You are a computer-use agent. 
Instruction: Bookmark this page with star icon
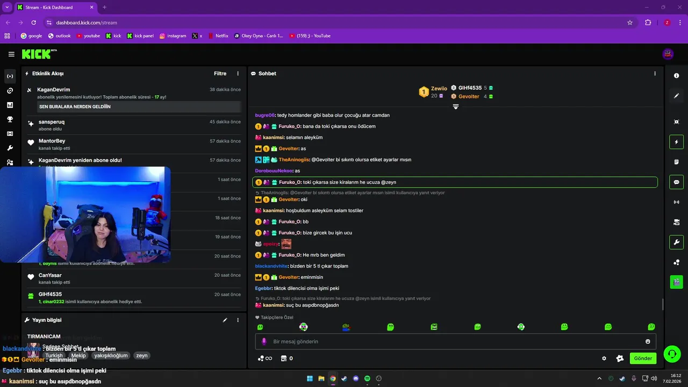[x=630, y=23]
